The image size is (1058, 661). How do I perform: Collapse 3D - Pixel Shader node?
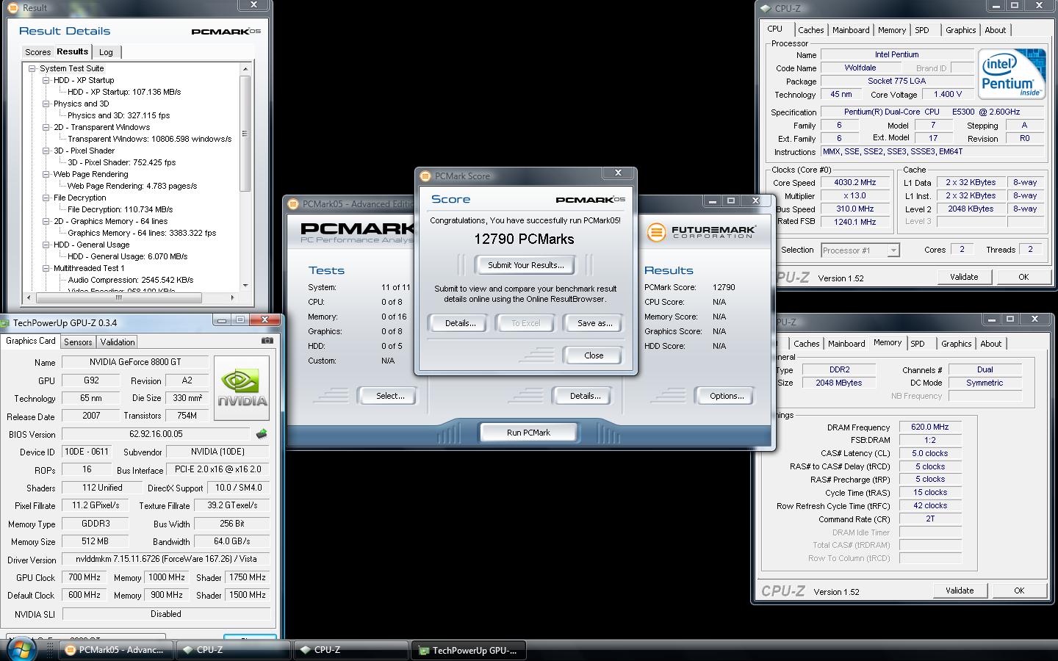[46, 151]
